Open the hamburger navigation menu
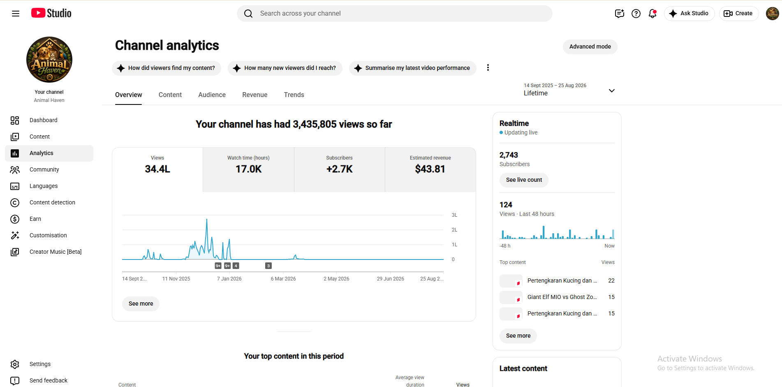 [16, 14]
